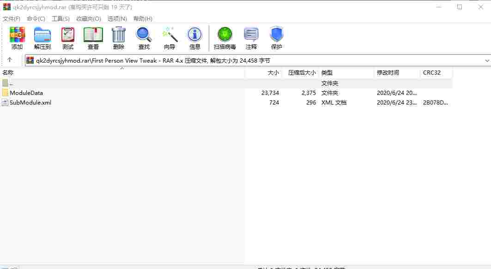
Task: Click SubModule.xml CRC32 value 2B078D
Action: (435, 102)
